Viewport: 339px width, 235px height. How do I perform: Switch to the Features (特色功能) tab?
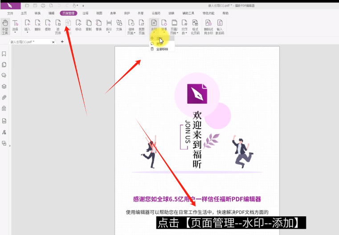click(x=208, y=13)
